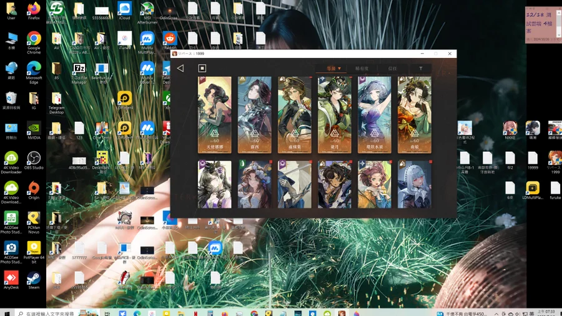The image size is (562, 316).
Task: Open the 天使娜娜 character card
Action: [215, 115]
